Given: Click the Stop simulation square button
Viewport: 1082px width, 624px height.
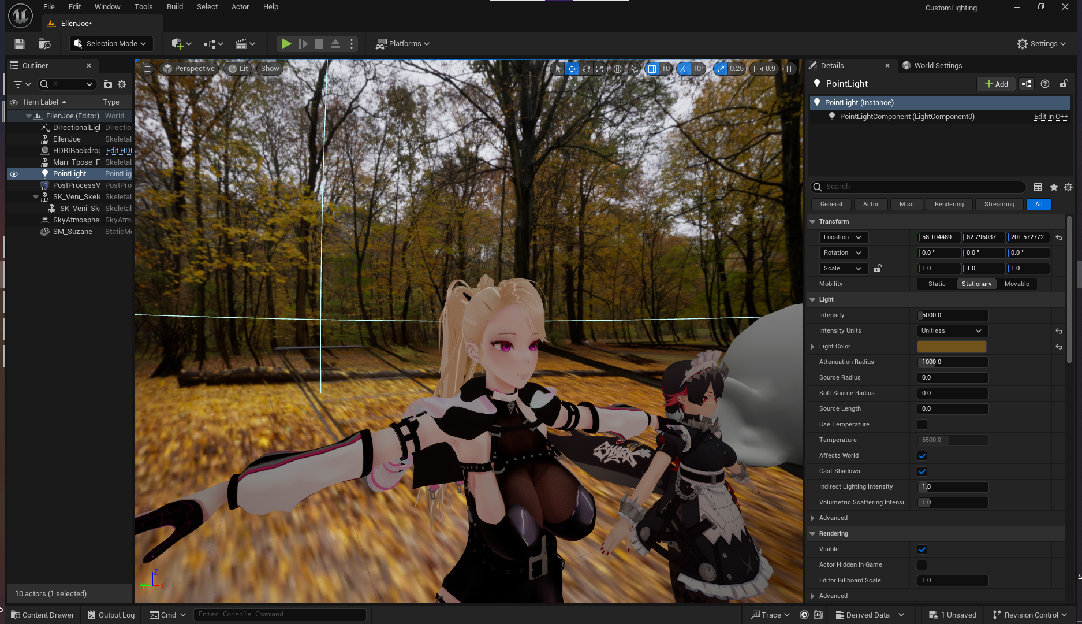Looking at the screenshot, I should coord(319,44).
